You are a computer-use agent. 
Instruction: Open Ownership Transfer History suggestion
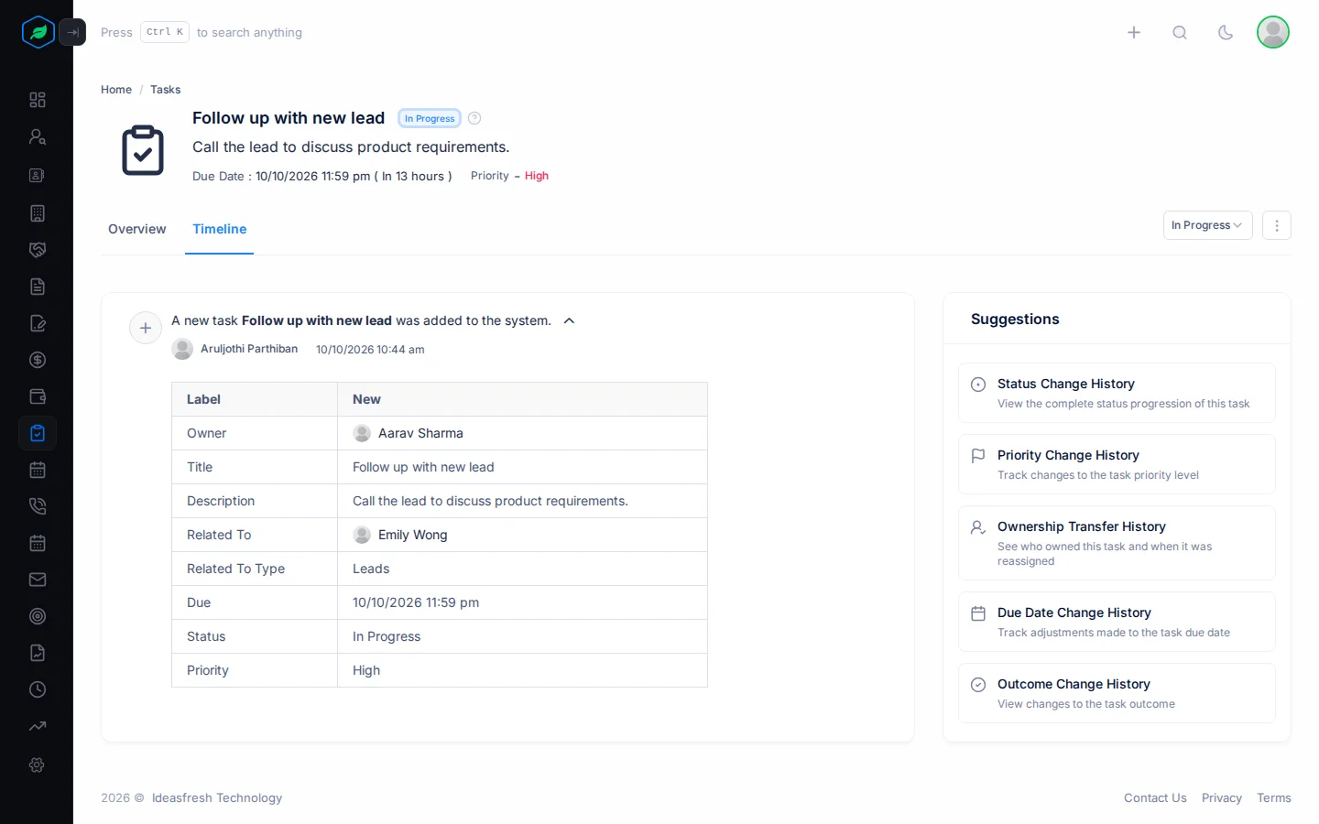1117,543
